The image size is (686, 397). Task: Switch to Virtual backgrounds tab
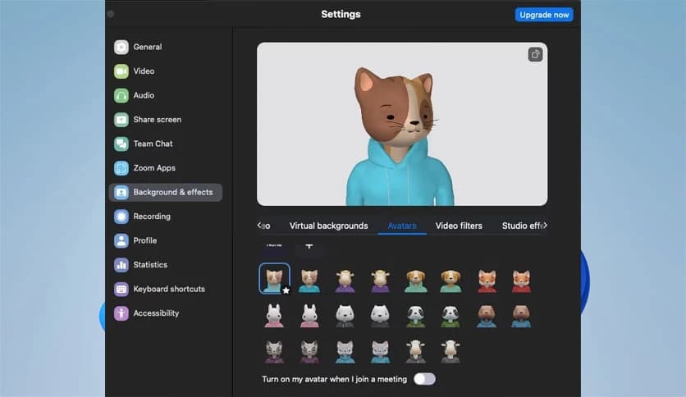[x=328, y=226]
